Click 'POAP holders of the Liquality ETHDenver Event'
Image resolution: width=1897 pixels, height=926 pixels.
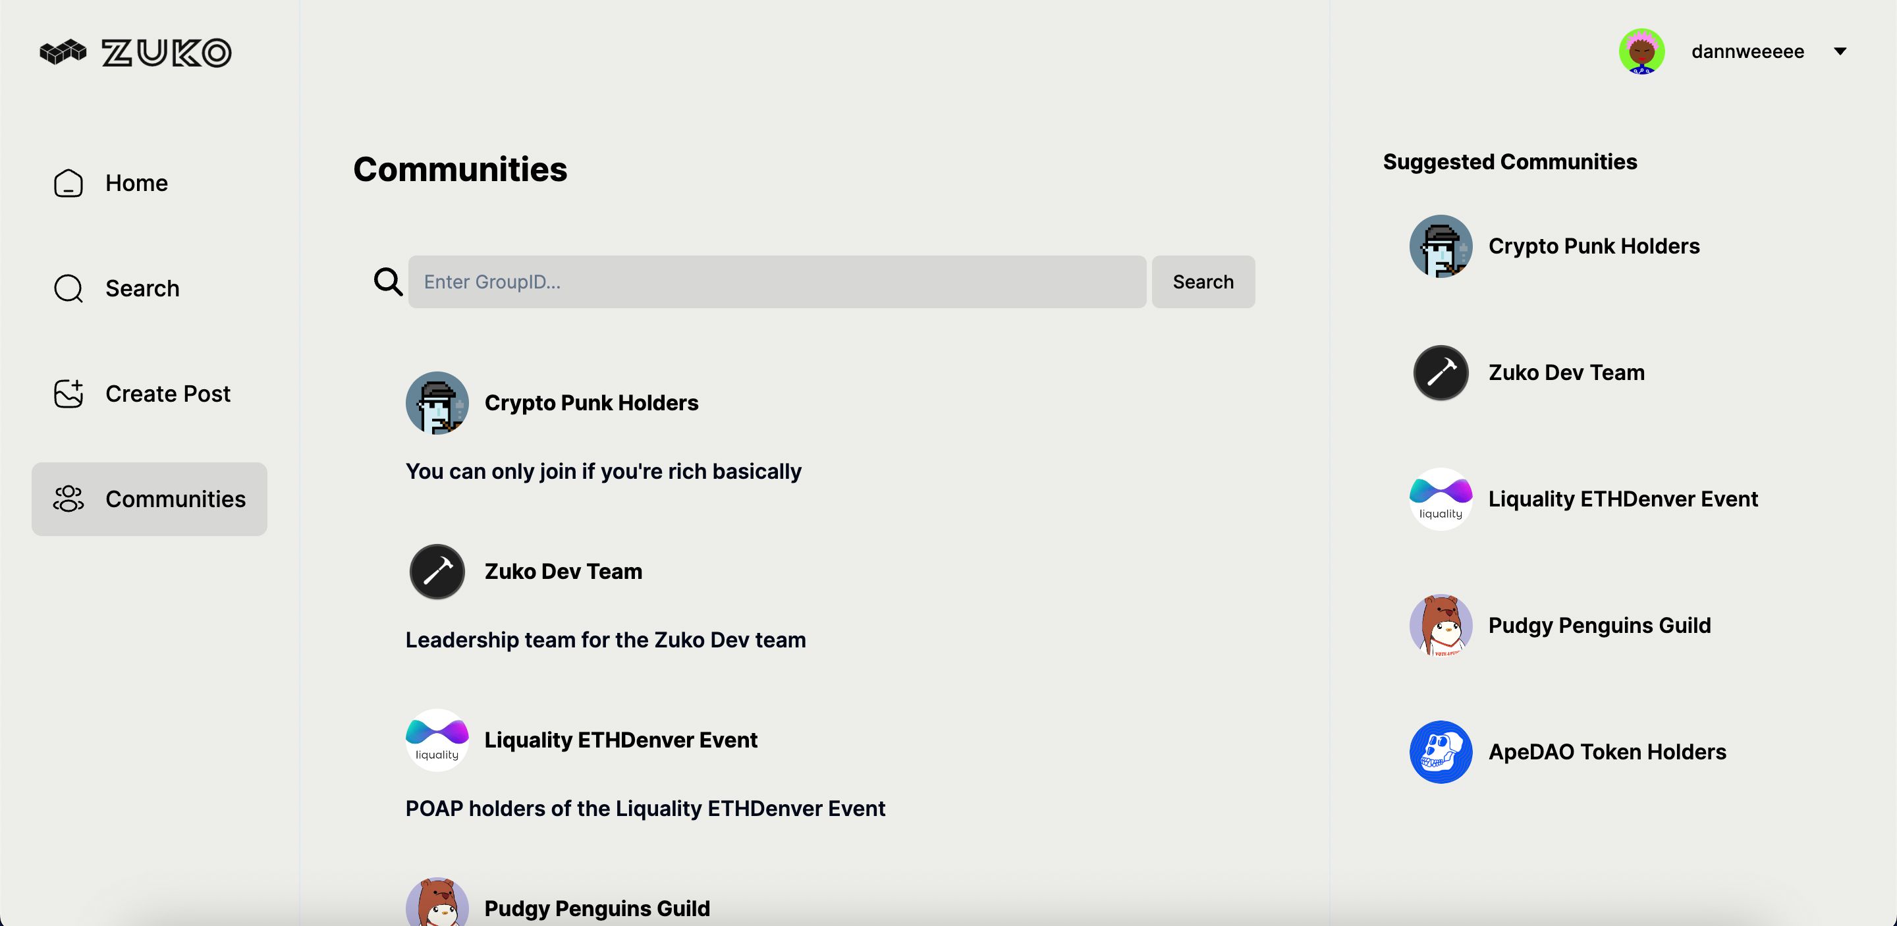pos(645,809)
